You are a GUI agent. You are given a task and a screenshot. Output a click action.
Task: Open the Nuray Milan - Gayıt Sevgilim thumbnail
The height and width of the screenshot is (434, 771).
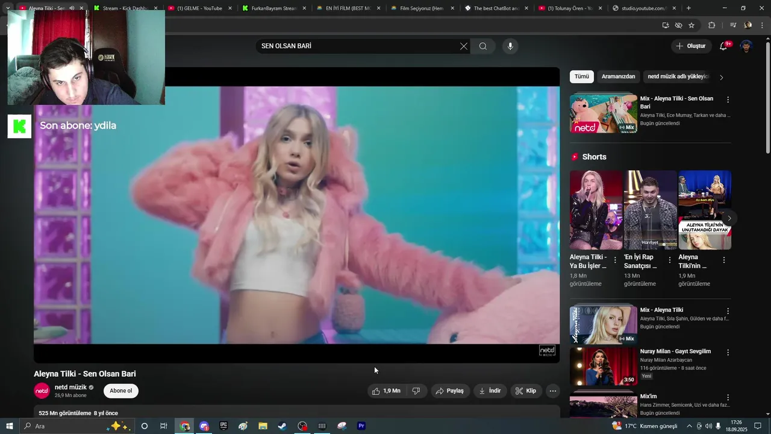pyautogui.click(x=604, y=366)
